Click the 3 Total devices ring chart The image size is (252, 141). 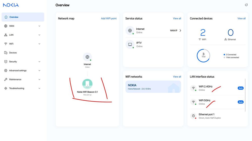pos(203,55)
